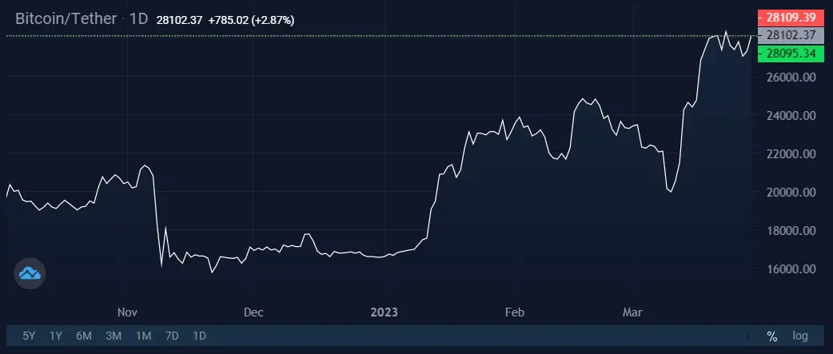Click the 16000.00 price axis label

point(791,268)
